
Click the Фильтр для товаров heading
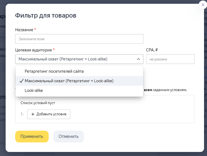pos(46,15)
